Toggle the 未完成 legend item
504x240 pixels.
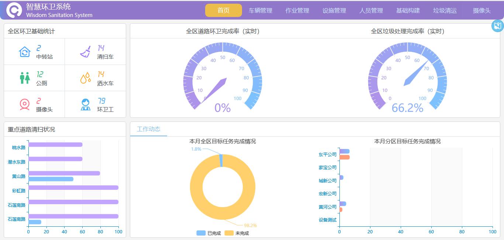(237, 233)
